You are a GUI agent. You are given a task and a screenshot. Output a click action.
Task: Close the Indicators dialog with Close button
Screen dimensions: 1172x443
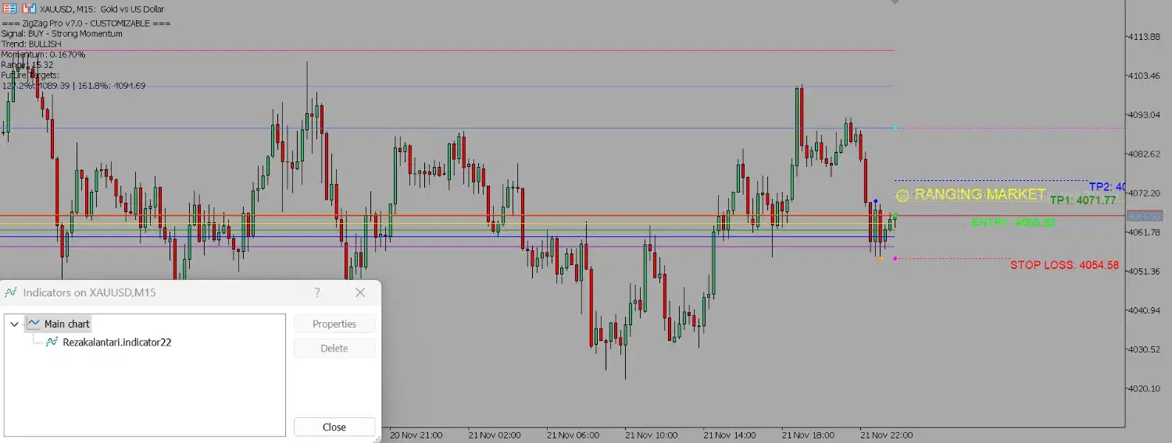pyautogui.click(x=334, y=427)
